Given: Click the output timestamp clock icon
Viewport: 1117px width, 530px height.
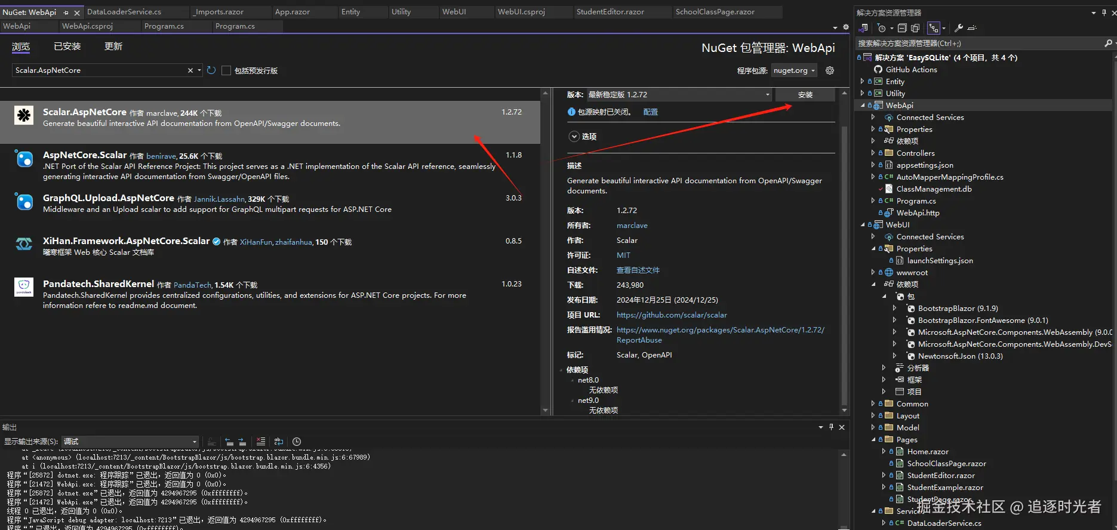Looking at the screenshot, I should [297, 442].
